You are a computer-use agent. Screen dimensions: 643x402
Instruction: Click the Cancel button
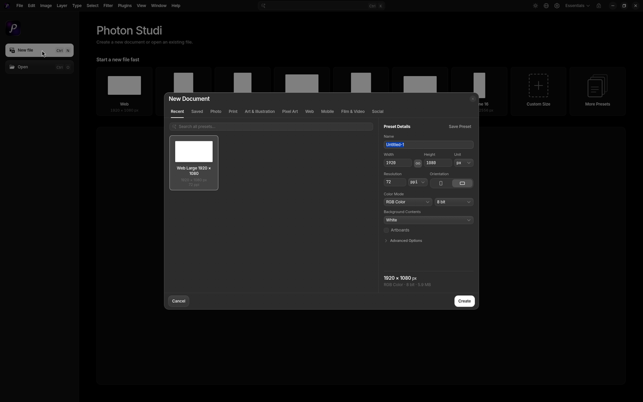(x=178, y=301)
